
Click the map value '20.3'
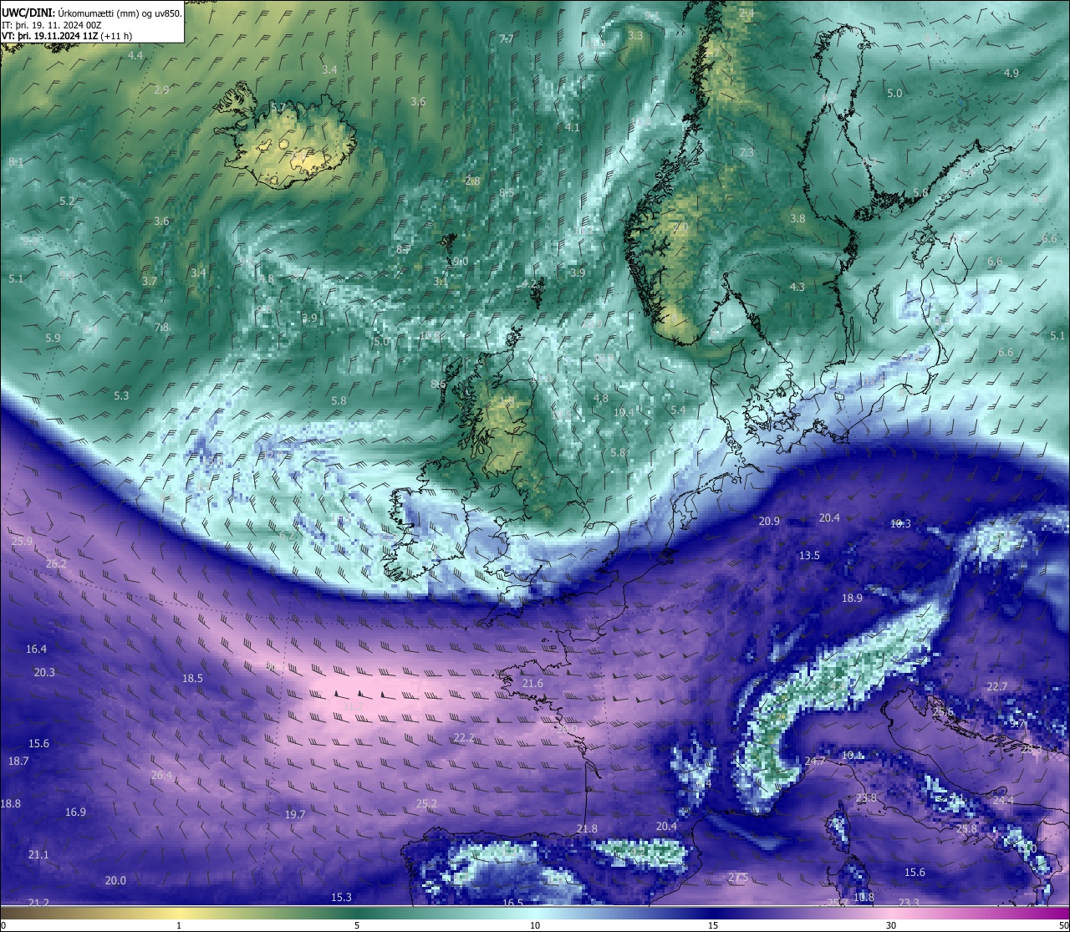point(44,672)
